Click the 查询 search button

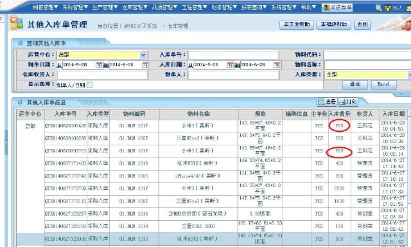[x=355, y=84]
